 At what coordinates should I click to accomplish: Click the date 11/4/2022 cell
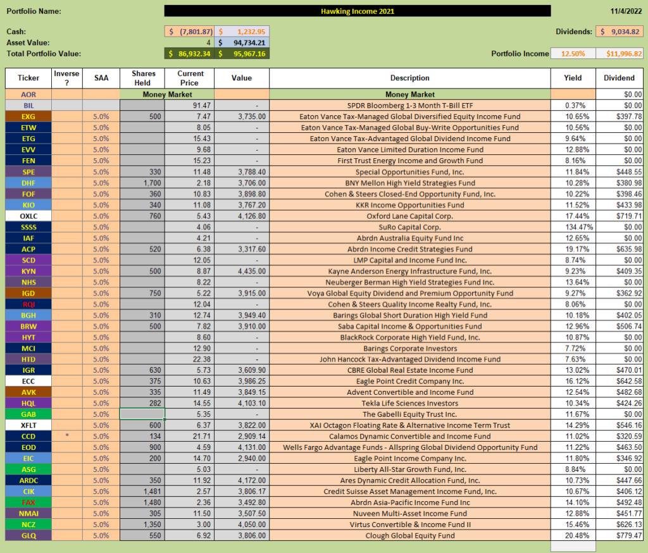pos(626,11)
